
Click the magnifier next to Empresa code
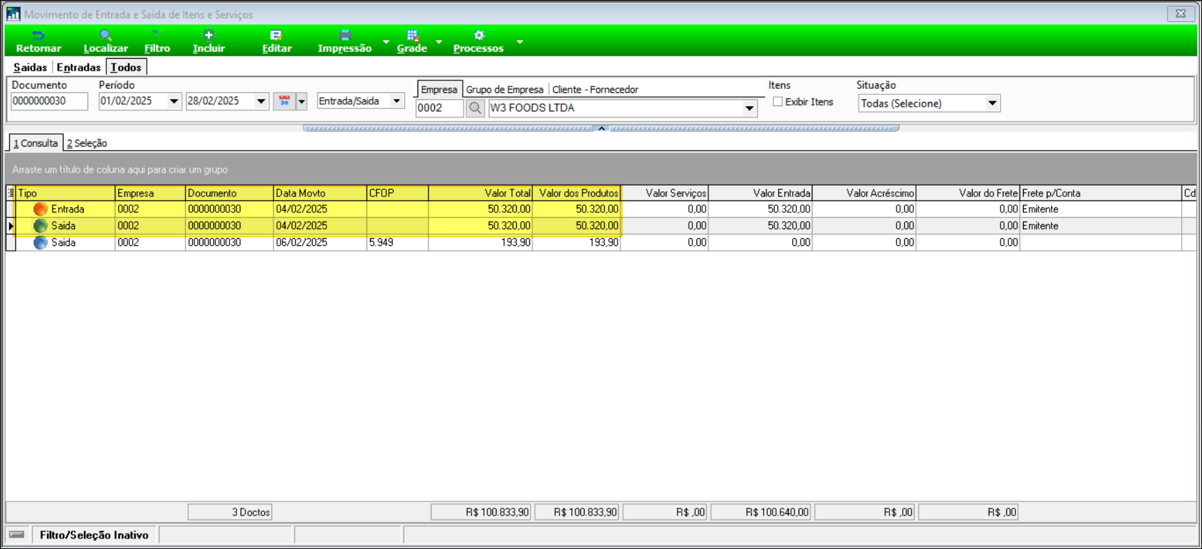coord(475,108)
